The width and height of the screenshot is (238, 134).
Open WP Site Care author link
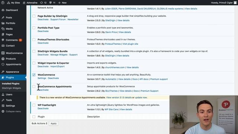(111, 109)
